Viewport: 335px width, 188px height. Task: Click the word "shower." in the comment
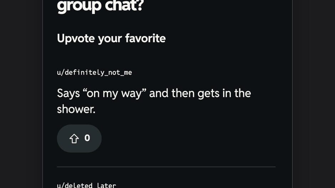click(x=76, y=109)
